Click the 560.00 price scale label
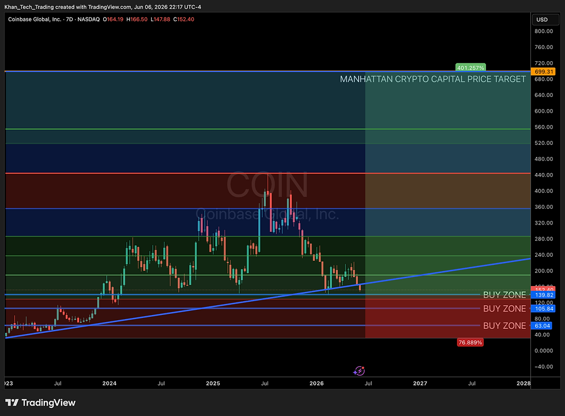This screenshot has width=565, height=416. click(544, 127)
